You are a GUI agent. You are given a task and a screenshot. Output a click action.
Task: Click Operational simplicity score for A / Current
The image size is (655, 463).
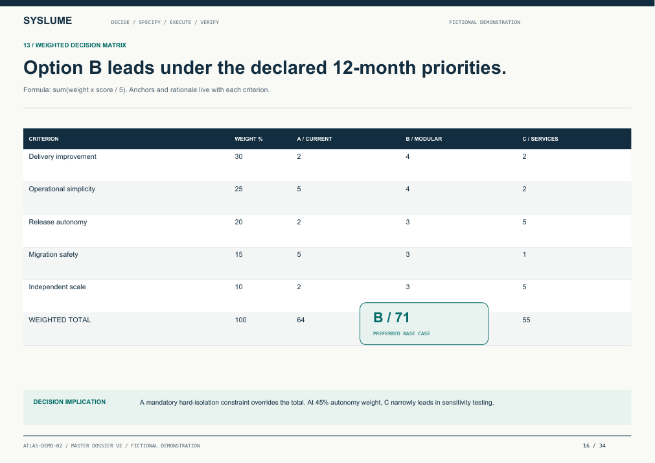299,189
